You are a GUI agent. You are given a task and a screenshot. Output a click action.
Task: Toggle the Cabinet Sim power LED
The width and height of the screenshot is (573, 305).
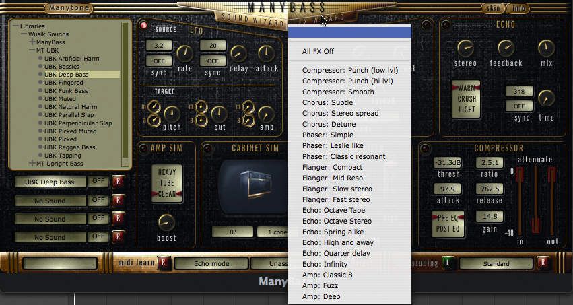[207, 148]
